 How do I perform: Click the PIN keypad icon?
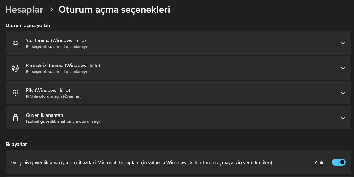point(15,93)
